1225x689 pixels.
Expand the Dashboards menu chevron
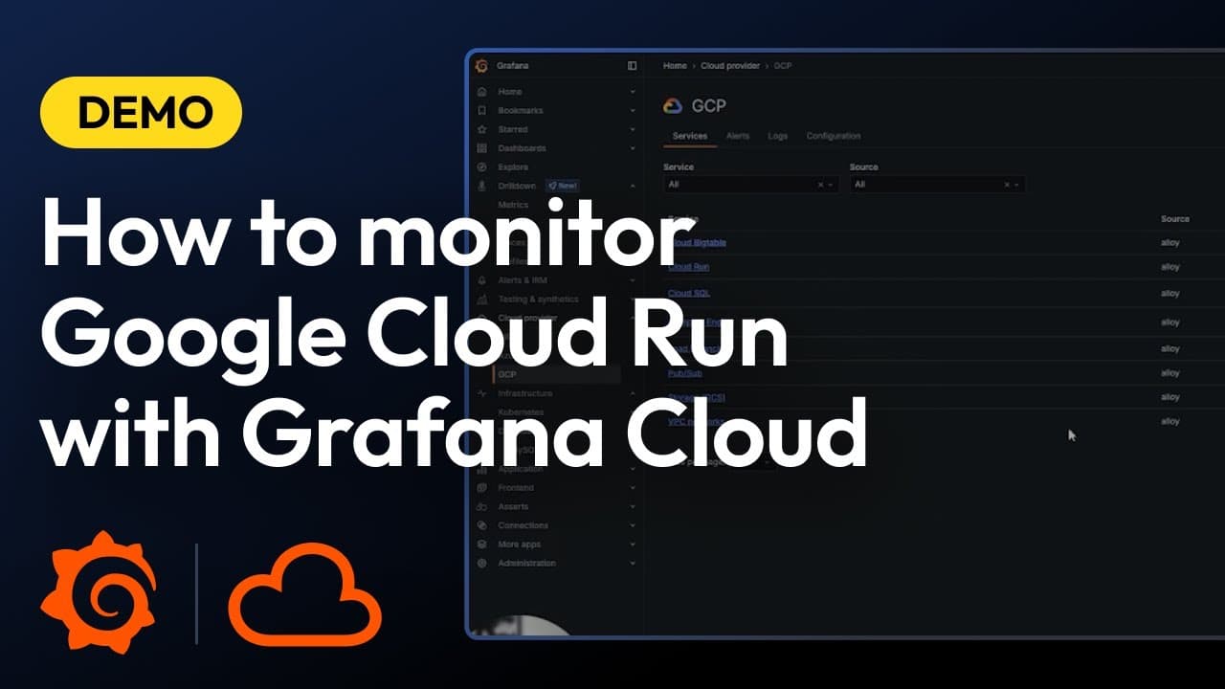(x=633, y=148)
